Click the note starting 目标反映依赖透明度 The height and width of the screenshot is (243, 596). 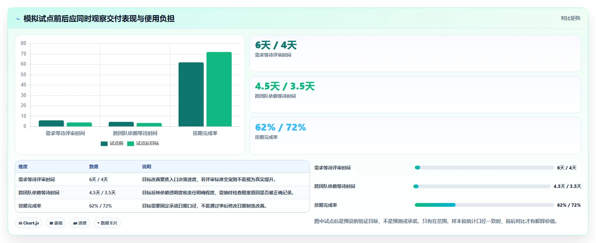(x=219, y=193)
